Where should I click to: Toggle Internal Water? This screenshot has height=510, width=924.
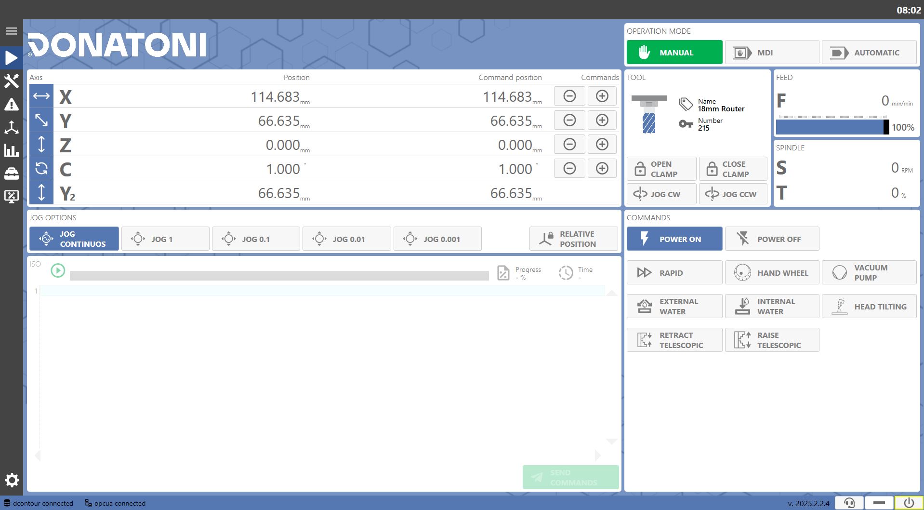pyautogui.click(x=772, y=306)
